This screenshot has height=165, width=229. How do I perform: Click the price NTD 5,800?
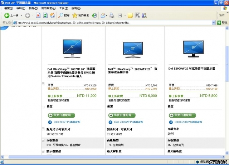pyautogui.click(x=209, y=96)
